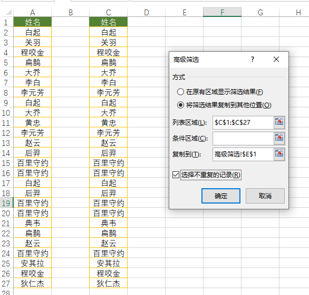Viewport: 309px width, 295px height.
Task: Close the 高级筛选 dialog
Action: [x=276, y=59]
